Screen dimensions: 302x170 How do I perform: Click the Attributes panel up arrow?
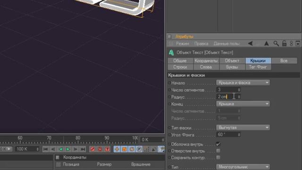266,43
